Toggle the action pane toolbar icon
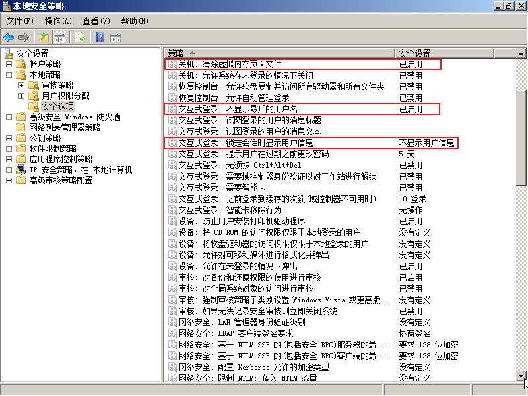 (115, 38)
